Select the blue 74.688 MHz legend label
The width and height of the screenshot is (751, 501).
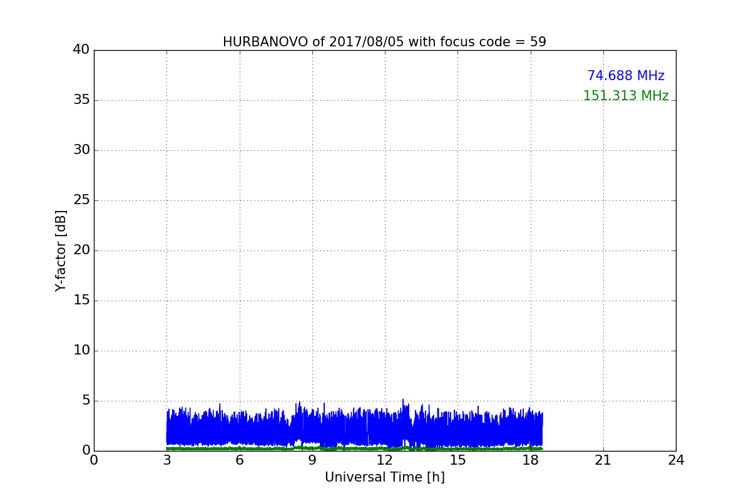626,76
